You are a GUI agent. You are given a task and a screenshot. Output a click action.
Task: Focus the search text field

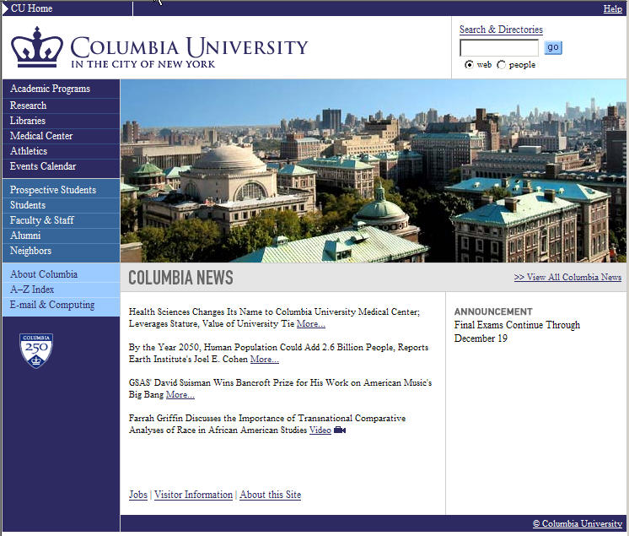click(x=499, y=48)
